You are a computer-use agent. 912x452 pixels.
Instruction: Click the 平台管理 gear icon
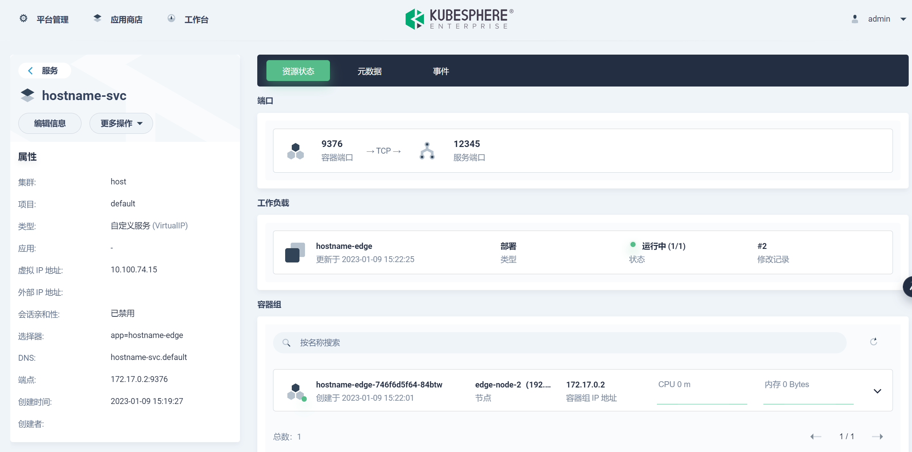coord(23,18)
